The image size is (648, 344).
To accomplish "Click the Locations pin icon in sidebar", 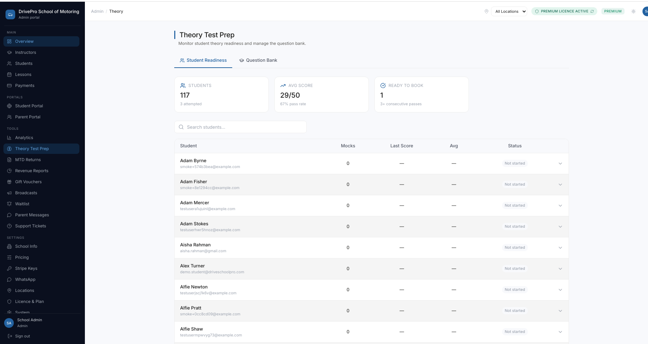I will (x=9, y=291).
